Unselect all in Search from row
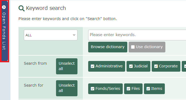The width and height of the screenshot is (186, 100). [x=67, y=66]
